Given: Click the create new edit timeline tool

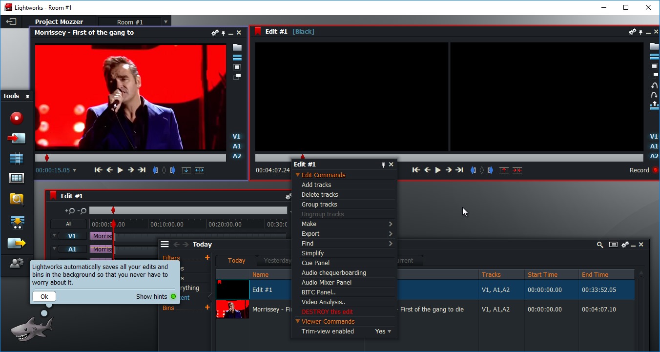Looking at the screenshot, I should click(17, 159).
